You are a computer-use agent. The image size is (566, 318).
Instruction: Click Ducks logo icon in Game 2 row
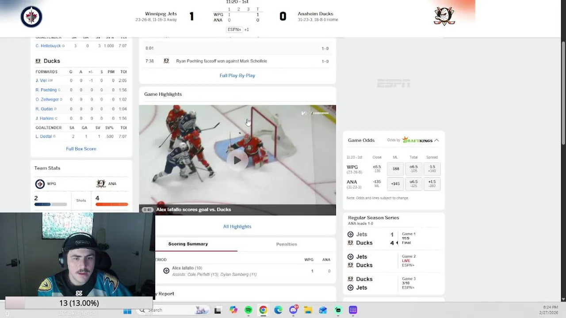(350, 265)
